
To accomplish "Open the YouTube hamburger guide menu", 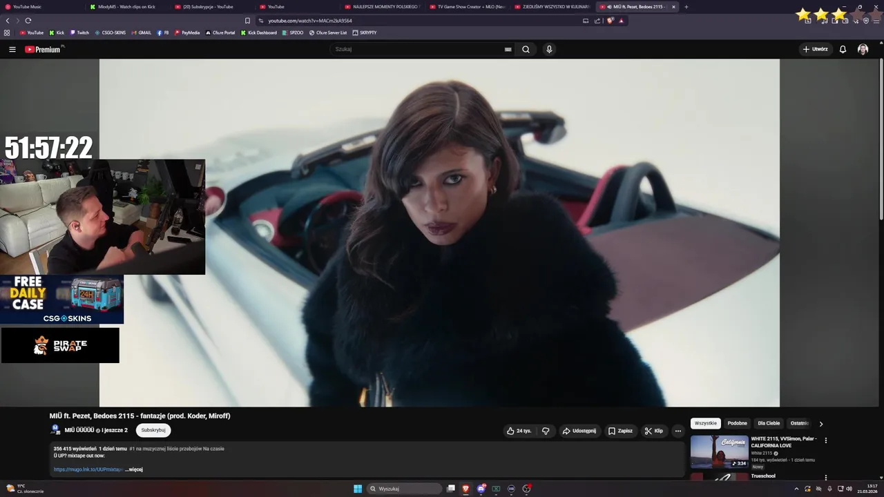I will click(12, 49).
